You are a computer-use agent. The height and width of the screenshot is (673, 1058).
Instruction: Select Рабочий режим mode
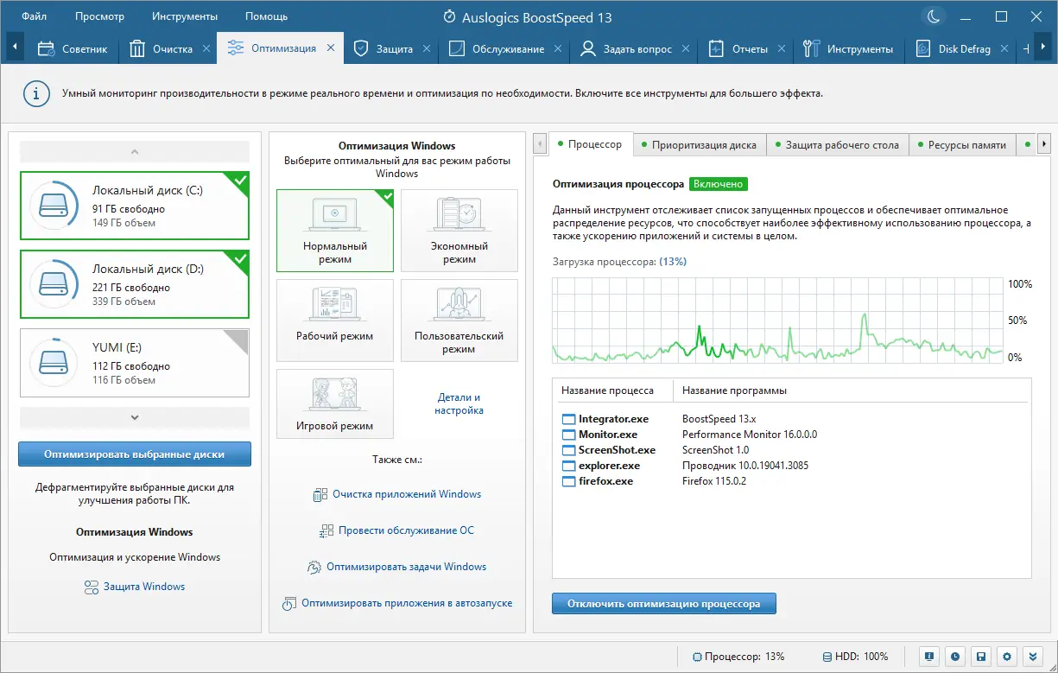click(335, 321)
